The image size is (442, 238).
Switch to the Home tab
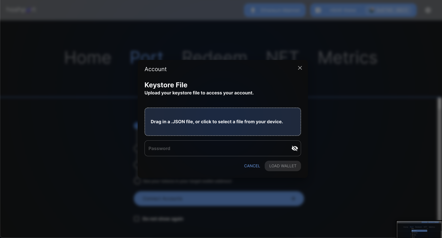[87, 58]
